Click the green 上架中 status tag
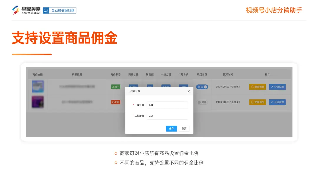 pyautogui.click(x=116, y=87)
